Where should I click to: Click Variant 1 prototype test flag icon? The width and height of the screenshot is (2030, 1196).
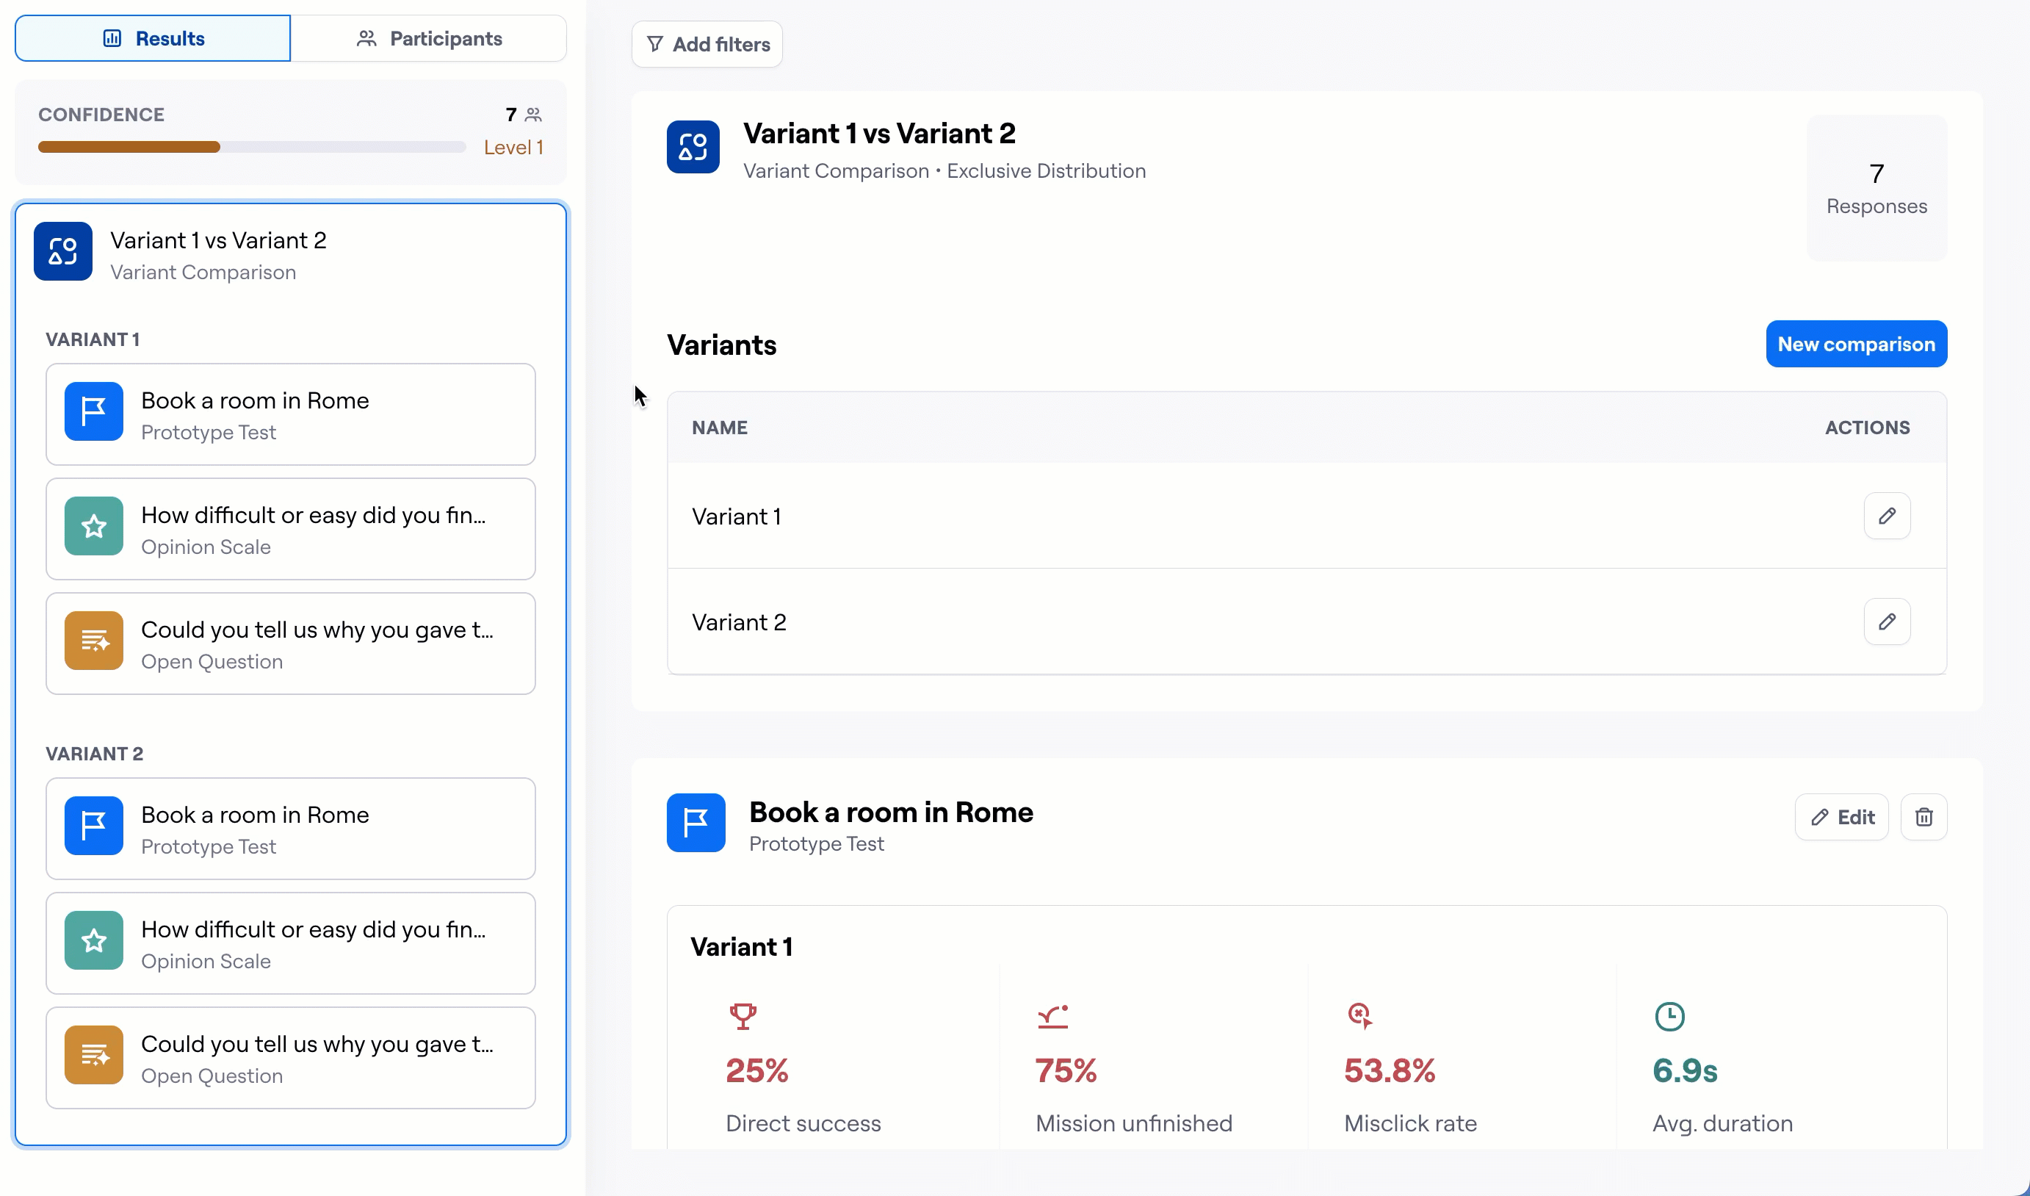[x=93, y=412]
